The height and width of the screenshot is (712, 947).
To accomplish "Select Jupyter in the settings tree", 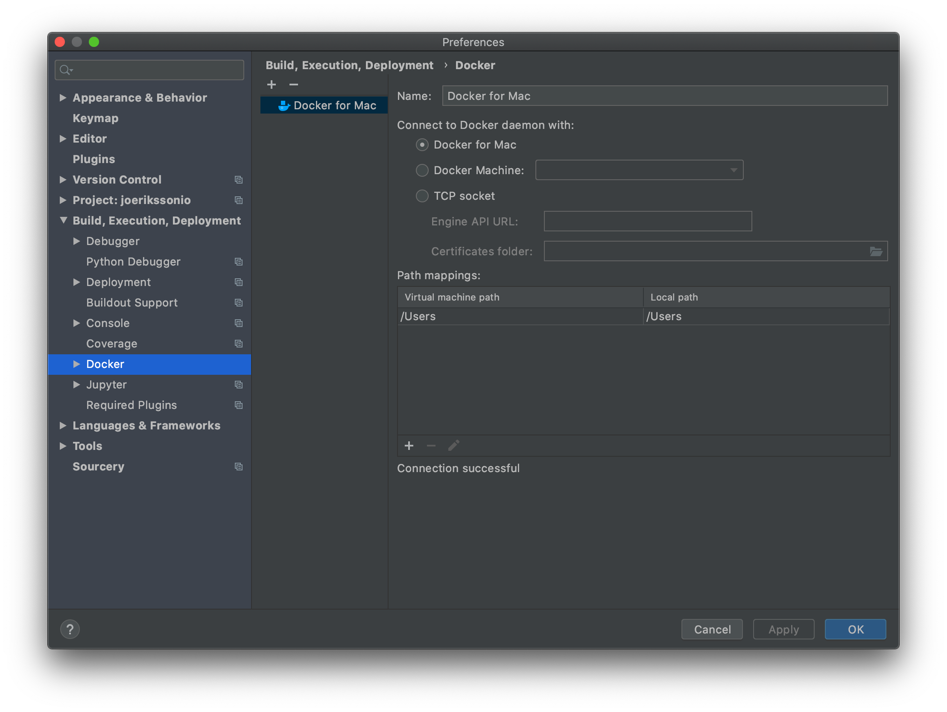I will point(107,385).
